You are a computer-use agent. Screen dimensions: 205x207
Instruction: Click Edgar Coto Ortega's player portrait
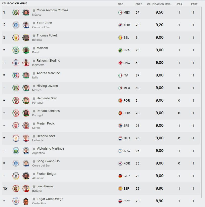[26, 201]
